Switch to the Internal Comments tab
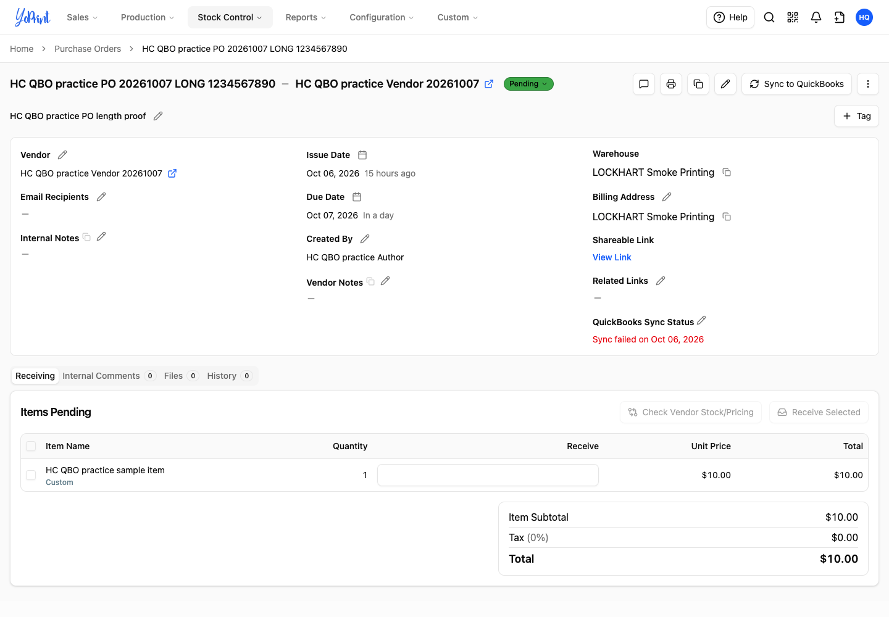Viewport: 889px width, 617px height. tap(109, 376)
